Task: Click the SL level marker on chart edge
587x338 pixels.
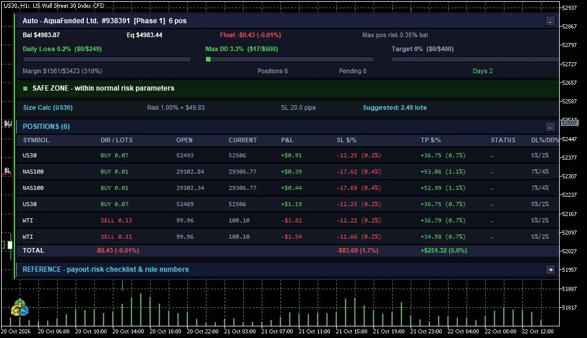Action: coord(8,171)
